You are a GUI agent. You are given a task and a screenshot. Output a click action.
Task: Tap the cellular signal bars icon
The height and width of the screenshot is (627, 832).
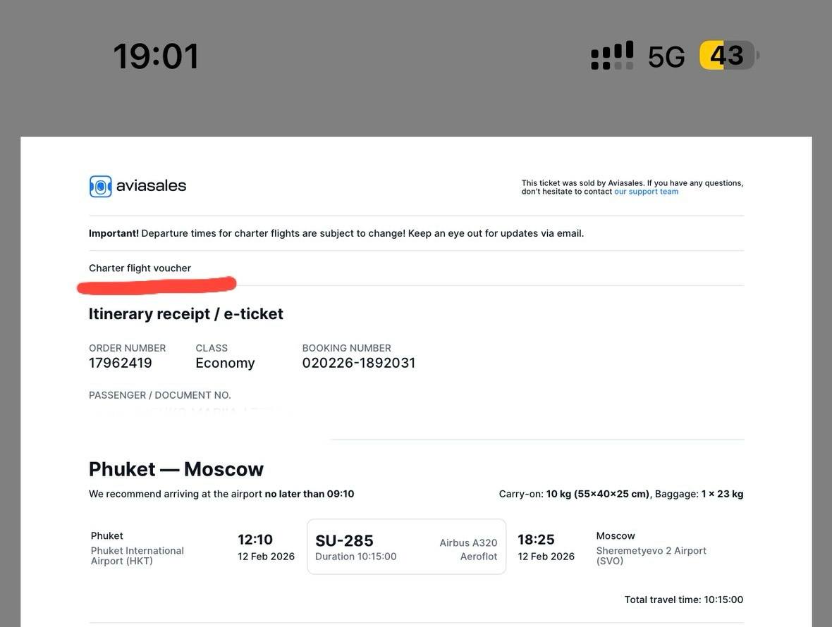click(612, 56)
